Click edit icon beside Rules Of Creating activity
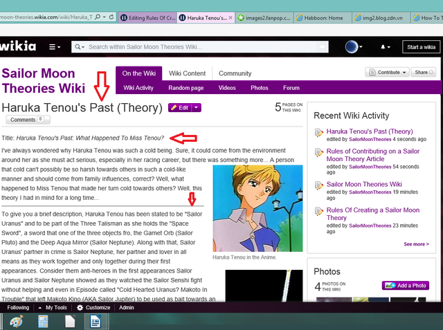This screenshot has height=330, width=443. click(319, 211)
